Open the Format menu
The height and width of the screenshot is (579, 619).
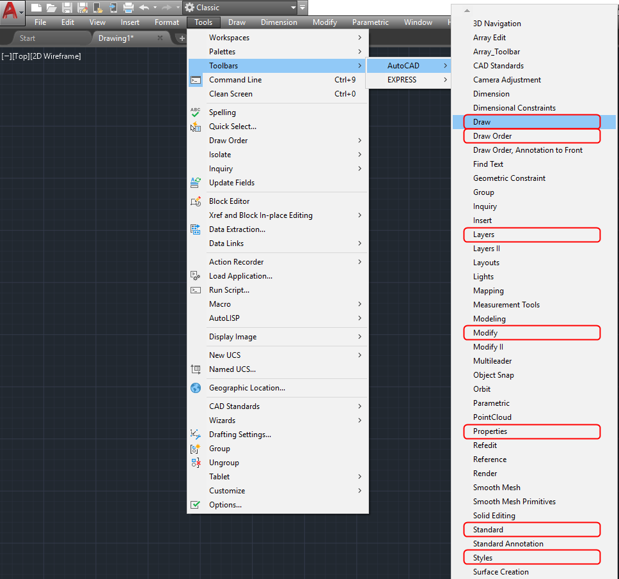pyautogui.click(x=167, y=22)
